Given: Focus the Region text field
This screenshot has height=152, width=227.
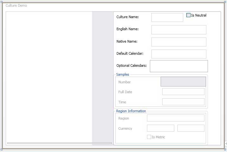Looking at the screenshot, I should pos(176,118).
